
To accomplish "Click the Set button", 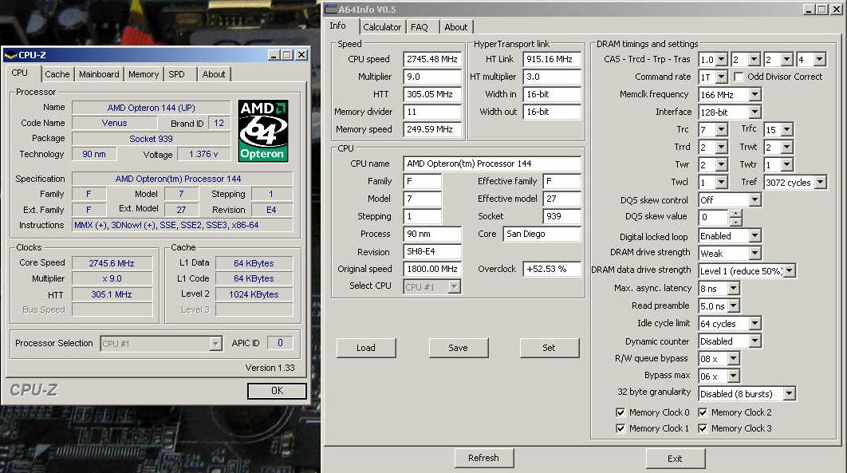I will pos(549,348).
